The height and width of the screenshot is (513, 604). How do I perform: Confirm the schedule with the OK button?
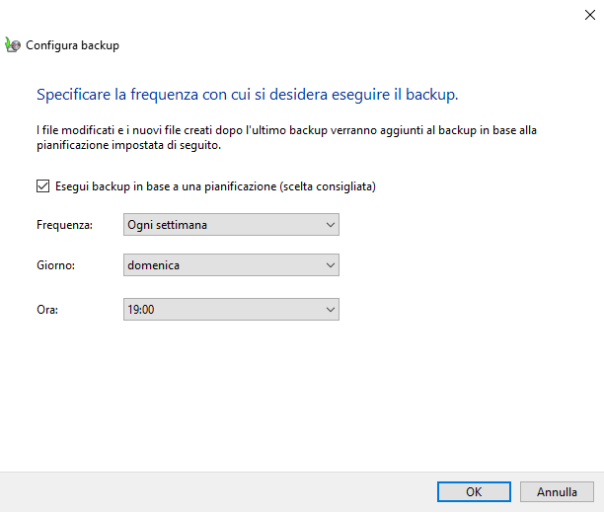coord(474,491)
